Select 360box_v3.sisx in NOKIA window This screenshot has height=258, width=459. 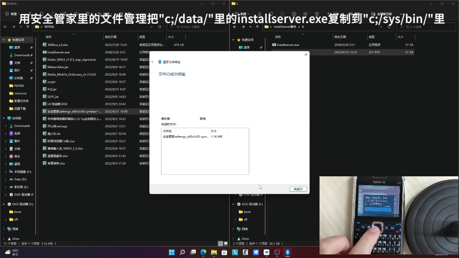click(x=57, y=45)
